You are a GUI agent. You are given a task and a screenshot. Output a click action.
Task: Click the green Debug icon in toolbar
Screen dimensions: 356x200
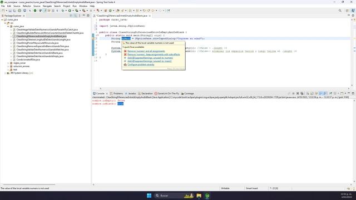tap(63, 11)
